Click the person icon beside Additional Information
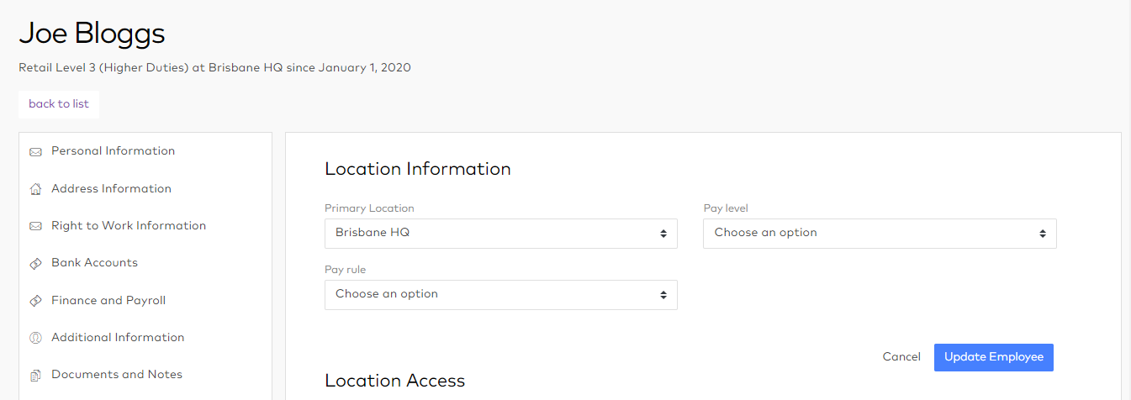Image resolution: width=1131 pixels, height=400 pixels. [x=35, y=338]
